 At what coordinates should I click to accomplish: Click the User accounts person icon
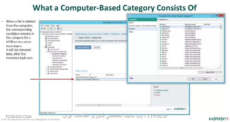click(48, 49)
